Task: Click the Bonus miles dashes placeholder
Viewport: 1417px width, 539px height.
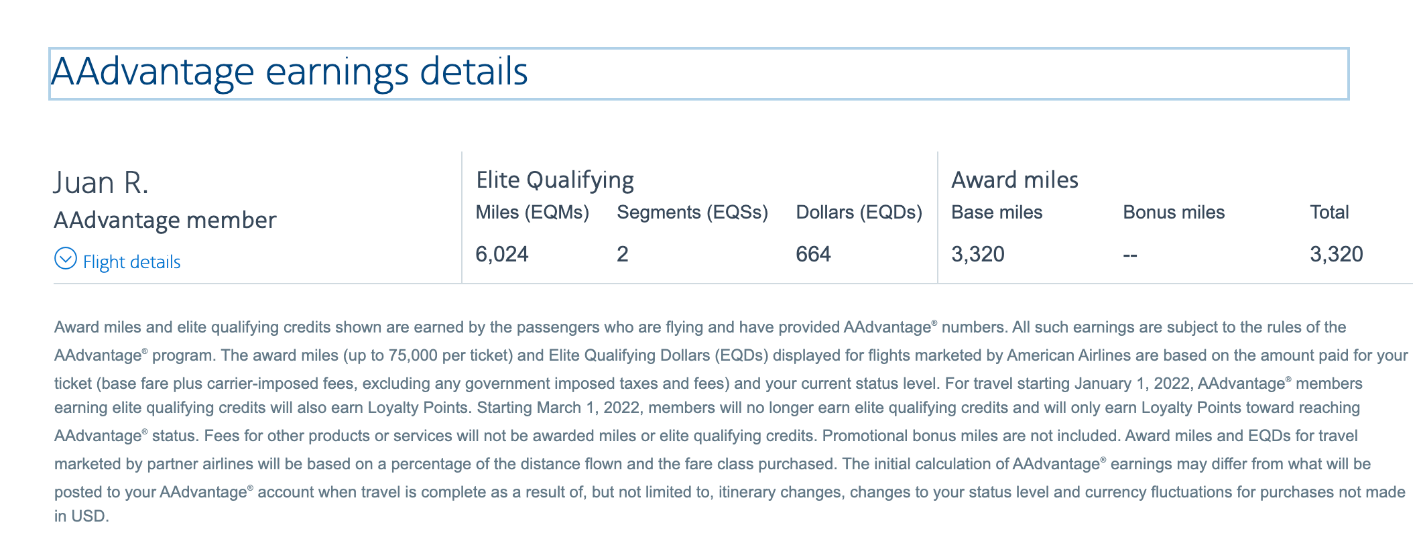Action: point(1130,255)
